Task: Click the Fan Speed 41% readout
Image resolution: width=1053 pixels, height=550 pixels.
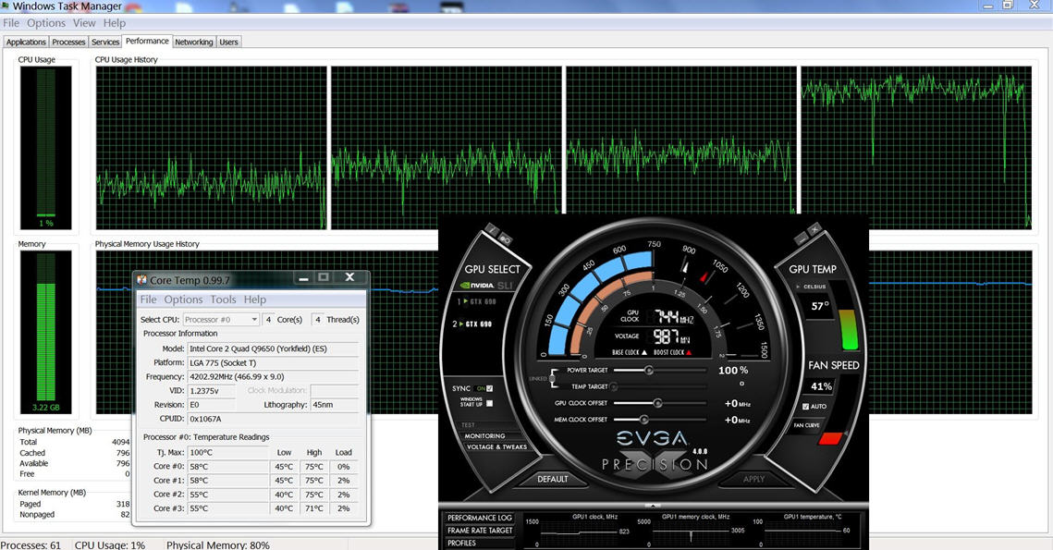Action: [x=821, y=386]
